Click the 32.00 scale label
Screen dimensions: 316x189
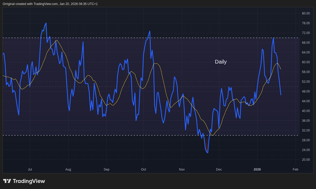pyautogui.click(x=306, y=130)
